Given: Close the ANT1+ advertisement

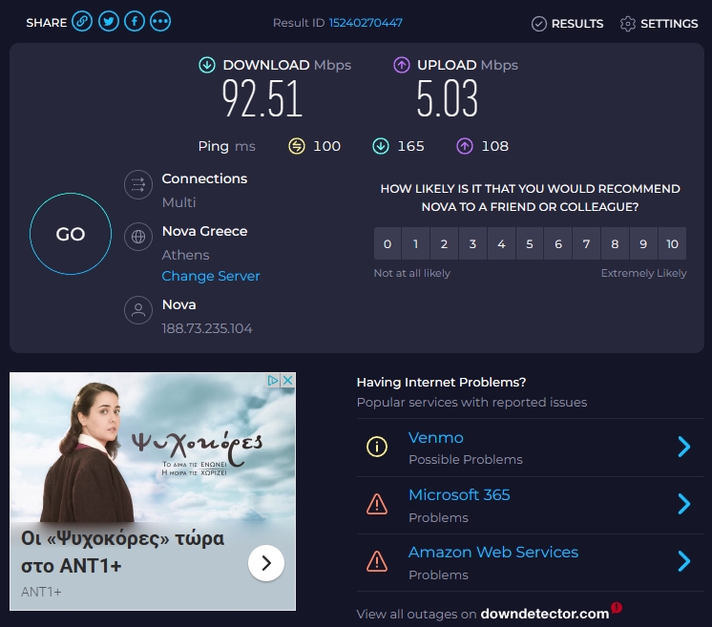Looking at the screenshot, I should (288, 381).
